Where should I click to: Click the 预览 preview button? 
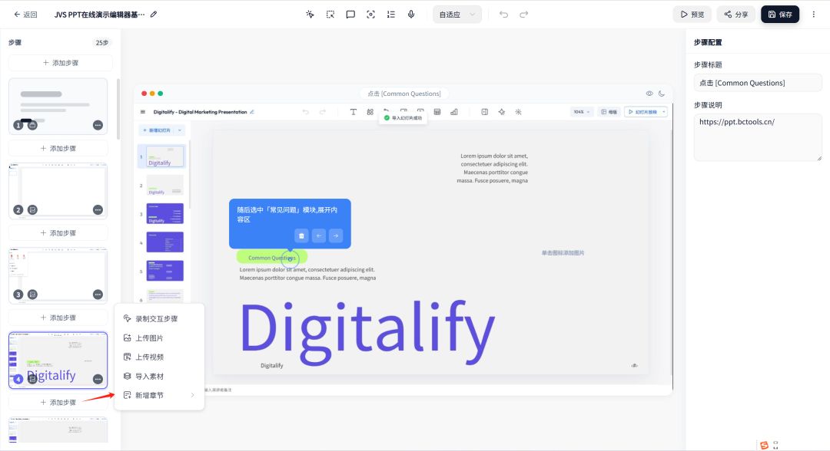point(692,15)
